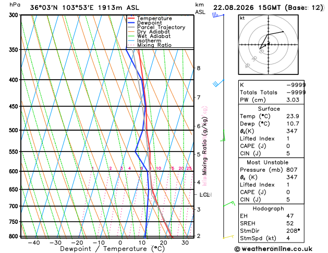
Task: Click the Parcel Trajectory legend label
Action: pyautogui.click(x=161, y=28)
